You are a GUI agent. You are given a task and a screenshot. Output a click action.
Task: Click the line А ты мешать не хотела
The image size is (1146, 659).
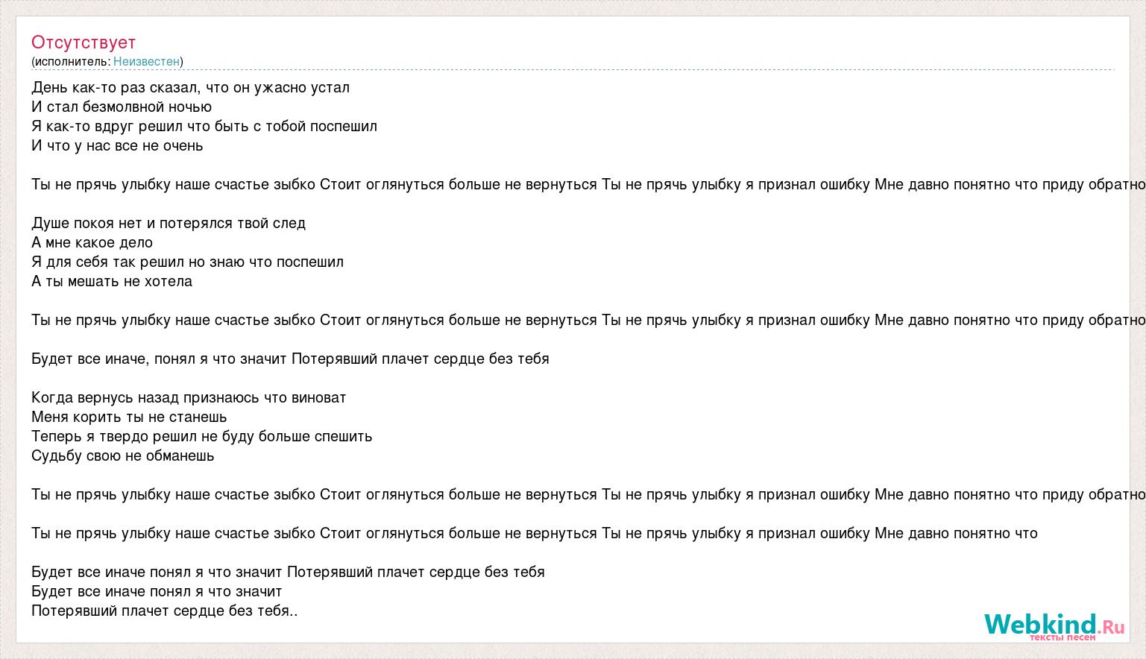pyautogui.click(x=112, y=281)
